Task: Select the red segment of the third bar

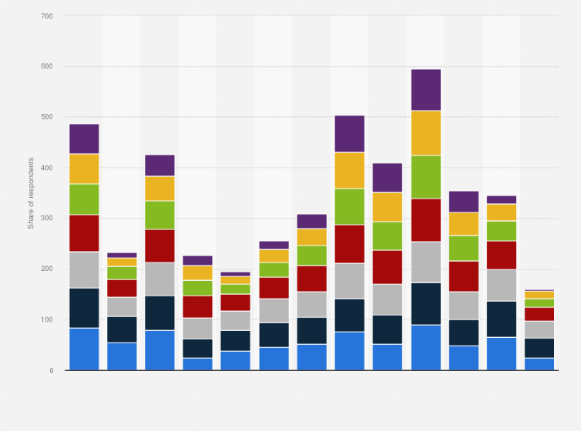Action: pyautogui.click(x=160, y=246)
